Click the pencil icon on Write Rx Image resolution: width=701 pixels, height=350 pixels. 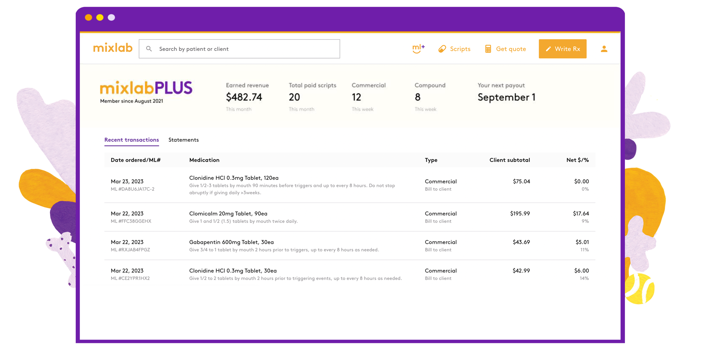[x=548, y=49]
